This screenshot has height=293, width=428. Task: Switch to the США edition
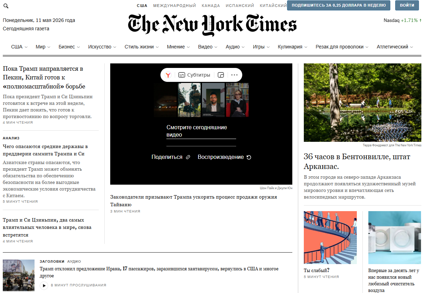[x=142, y=6]
